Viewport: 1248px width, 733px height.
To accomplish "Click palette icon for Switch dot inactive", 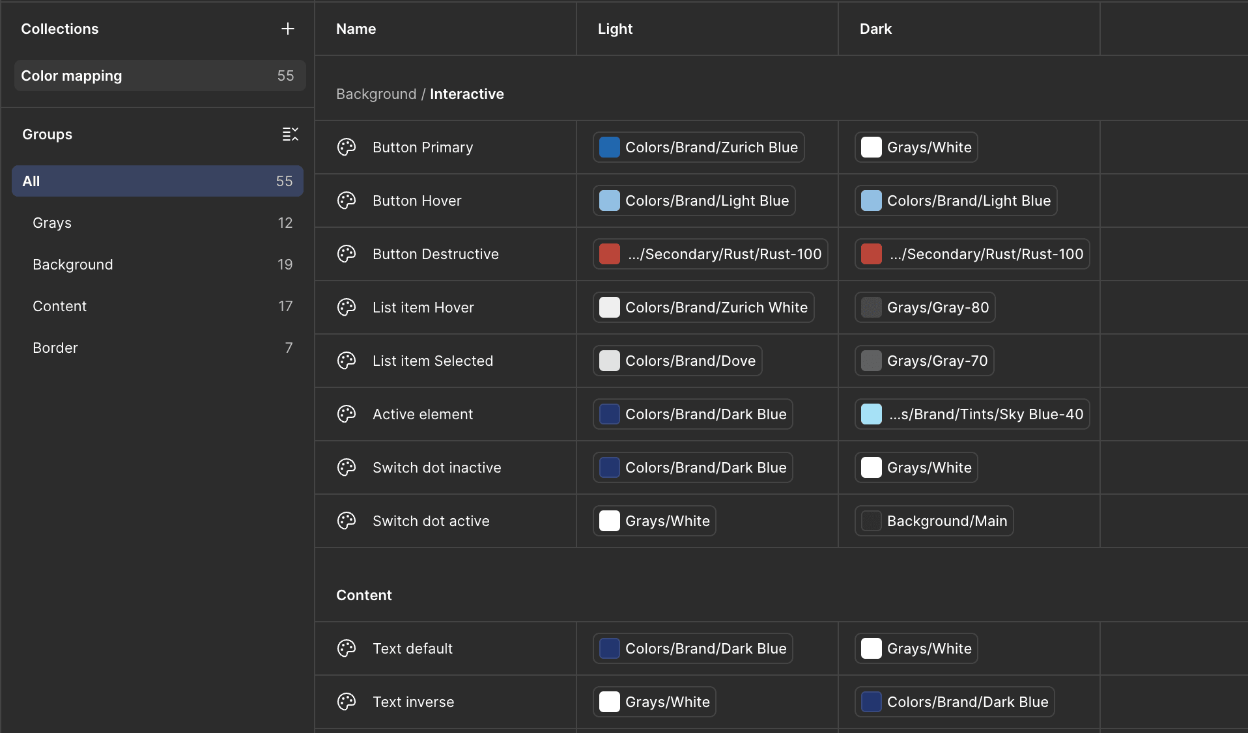I will [x=347, y=467].
